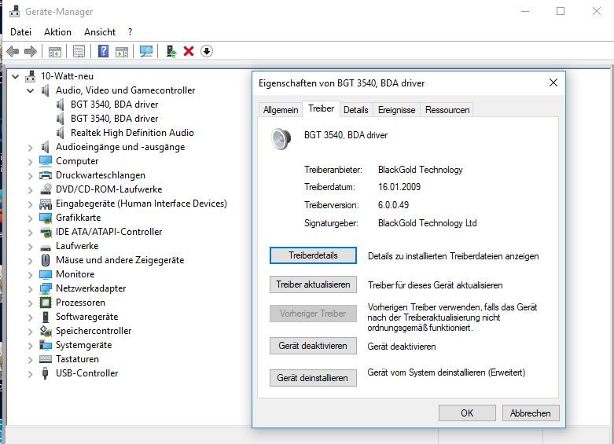Expand the Grafikkarte category
Screen dimensions: 614x444
point(31,218)
